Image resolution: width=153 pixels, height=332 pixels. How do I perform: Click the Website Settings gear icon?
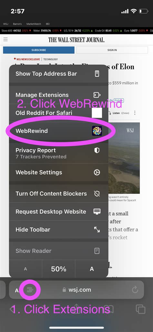pyautogui.click(x=97, y=172)
